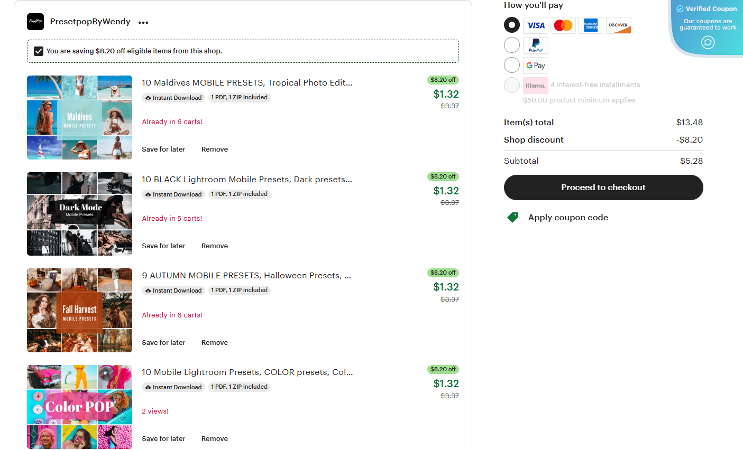
Task: Select the Visa payment card icon
Action: tap(535, 25)
